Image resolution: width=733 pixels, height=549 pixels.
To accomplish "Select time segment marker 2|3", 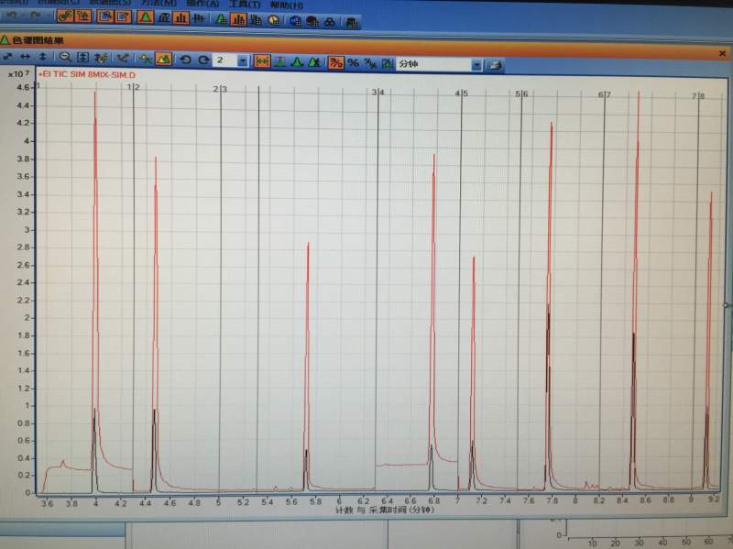I will pyautogui.click(x=220, y=89).
